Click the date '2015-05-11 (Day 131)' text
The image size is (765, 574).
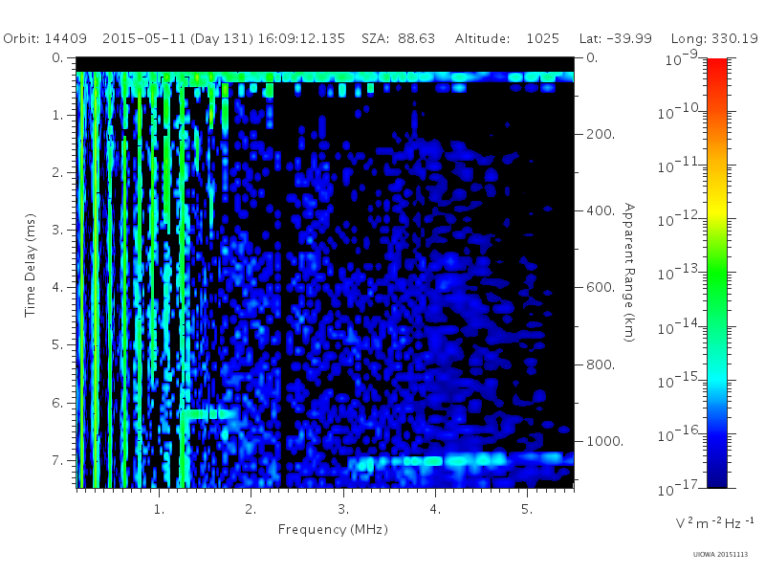179,38
